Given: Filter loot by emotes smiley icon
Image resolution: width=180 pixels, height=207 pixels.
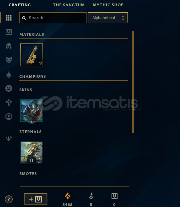Looking at the screenshot, I should [x=9, y=88].
